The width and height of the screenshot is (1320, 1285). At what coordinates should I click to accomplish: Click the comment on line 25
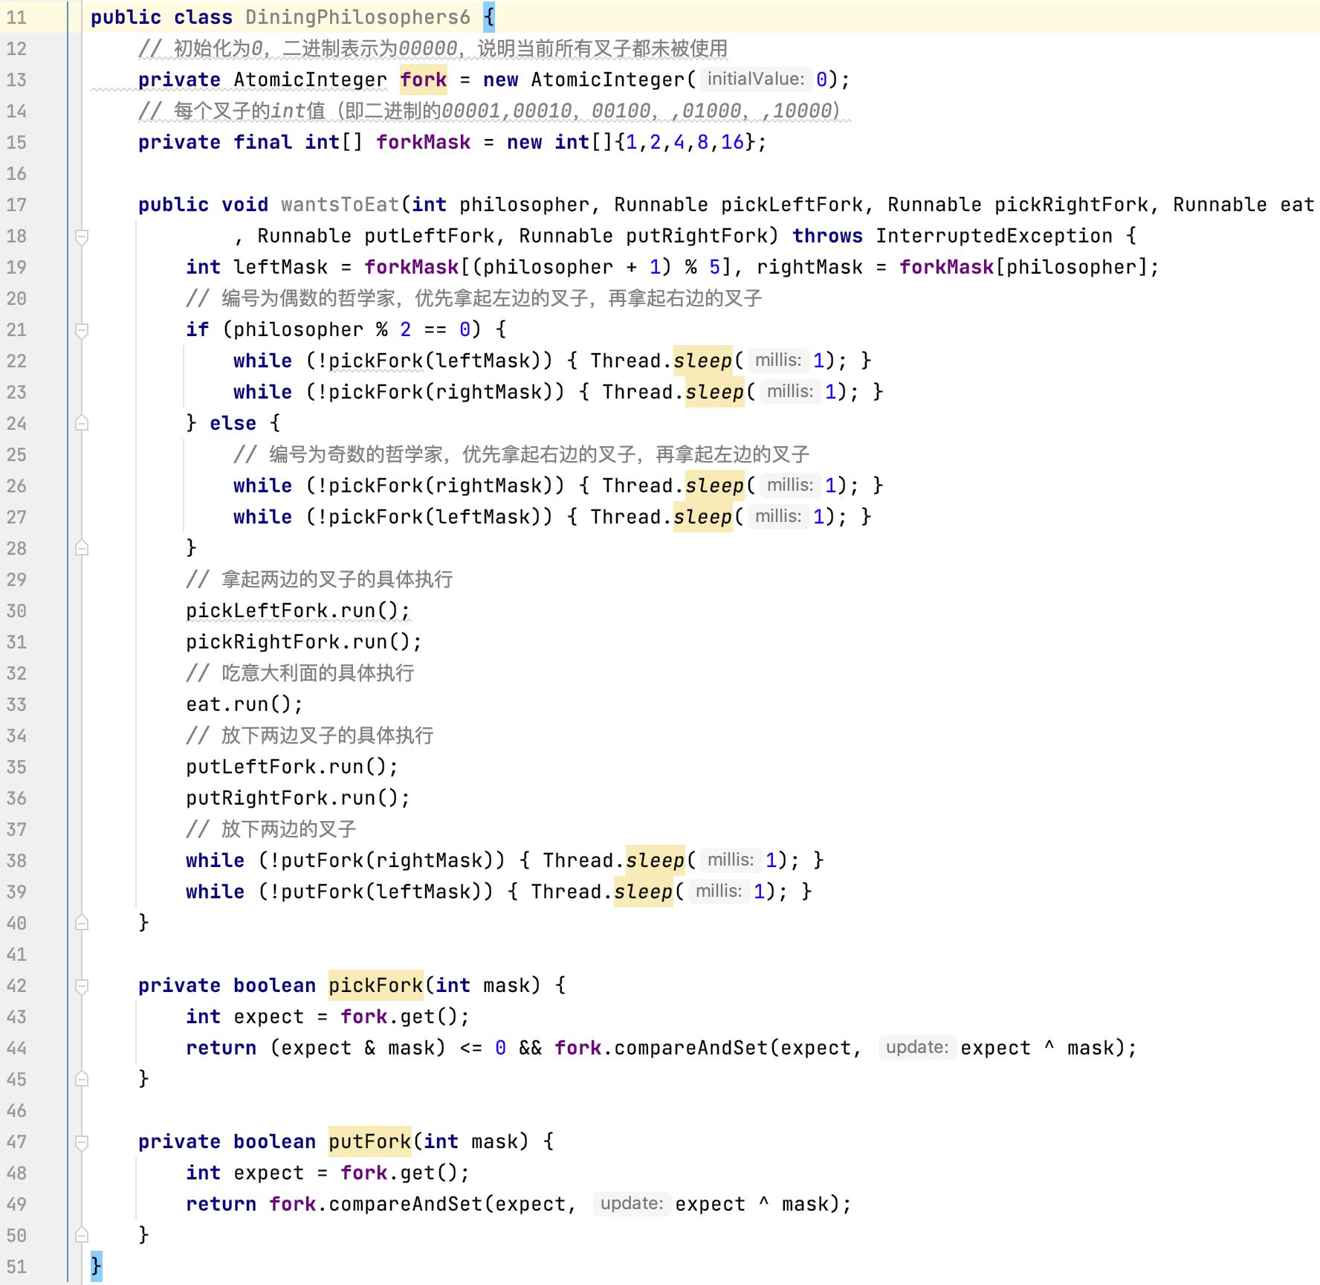tap(522, 454)
